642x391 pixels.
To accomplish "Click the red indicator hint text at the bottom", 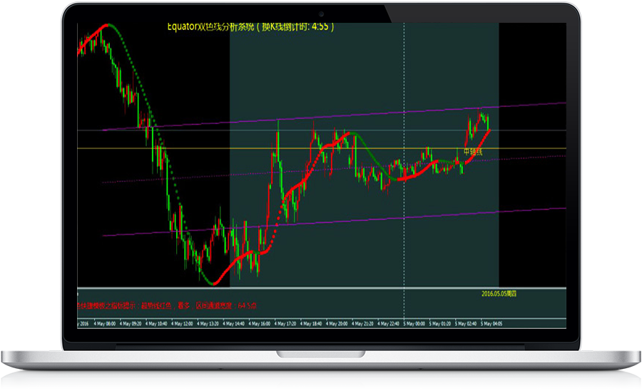I will (x=168, y=305).
